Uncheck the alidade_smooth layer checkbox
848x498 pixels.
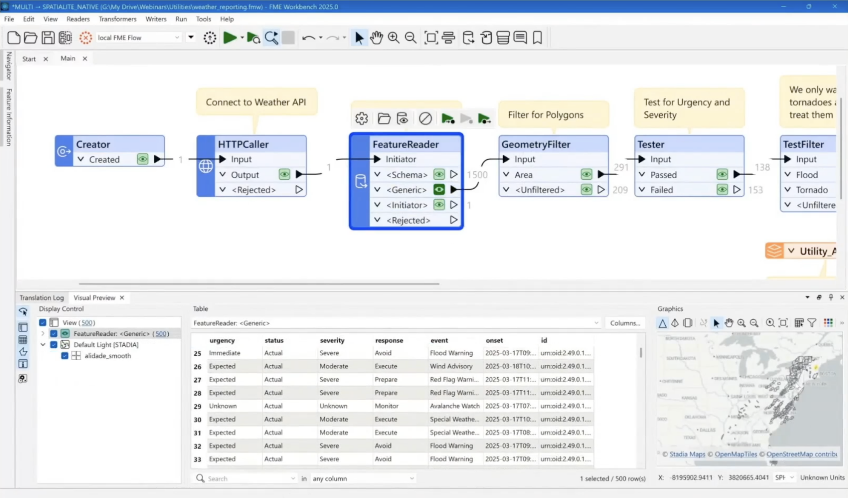tap(65, 356)
